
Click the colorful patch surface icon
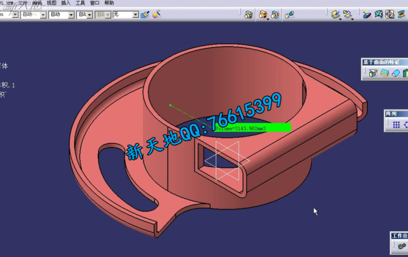[x=379, y=15]
